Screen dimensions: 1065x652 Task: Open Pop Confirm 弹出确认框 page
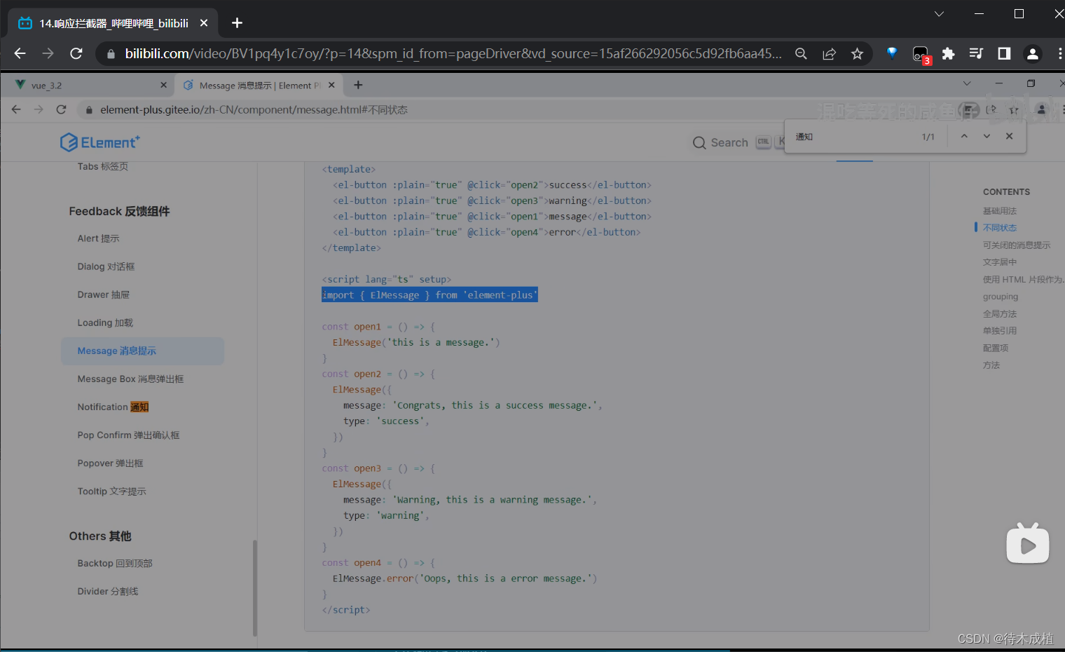pyautogui.click(x=128, y=435)
